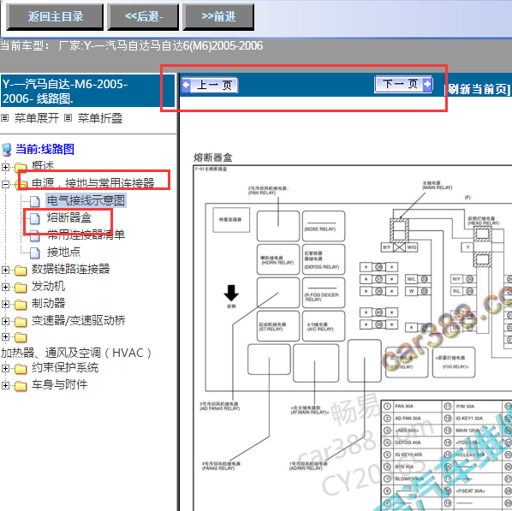Viewport: 512px width, 511px height.
Task: Click the 返回主目录 button
Action: [x=55, y=16]
